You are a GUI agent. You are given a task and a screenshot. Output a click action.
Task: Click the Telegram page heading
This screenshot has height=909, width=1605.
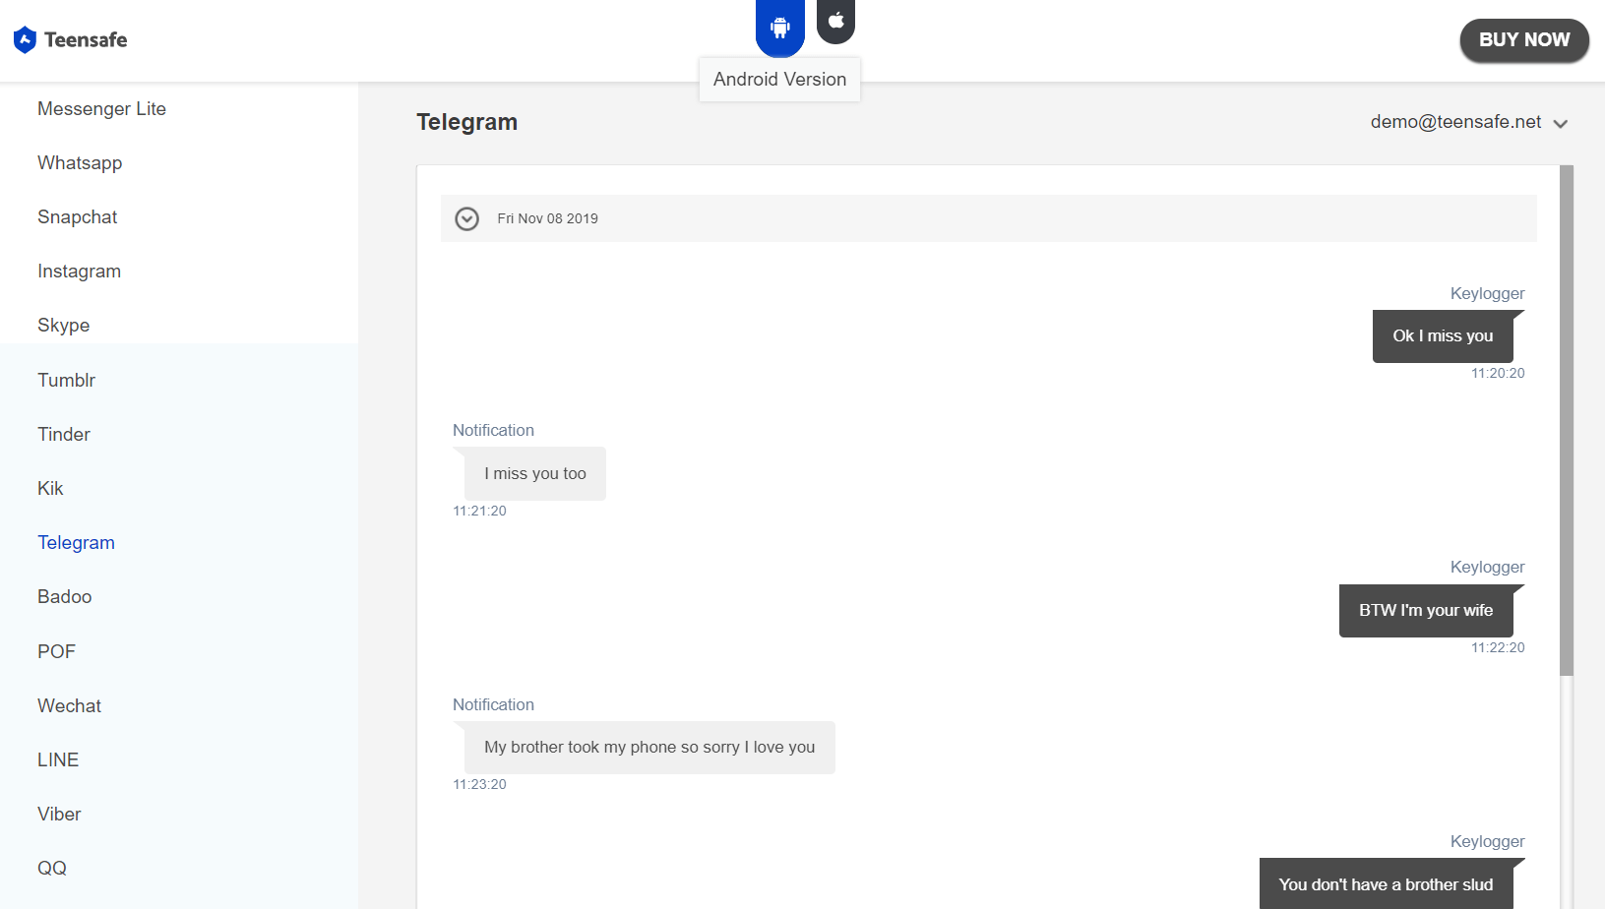(x=467, y=122)
